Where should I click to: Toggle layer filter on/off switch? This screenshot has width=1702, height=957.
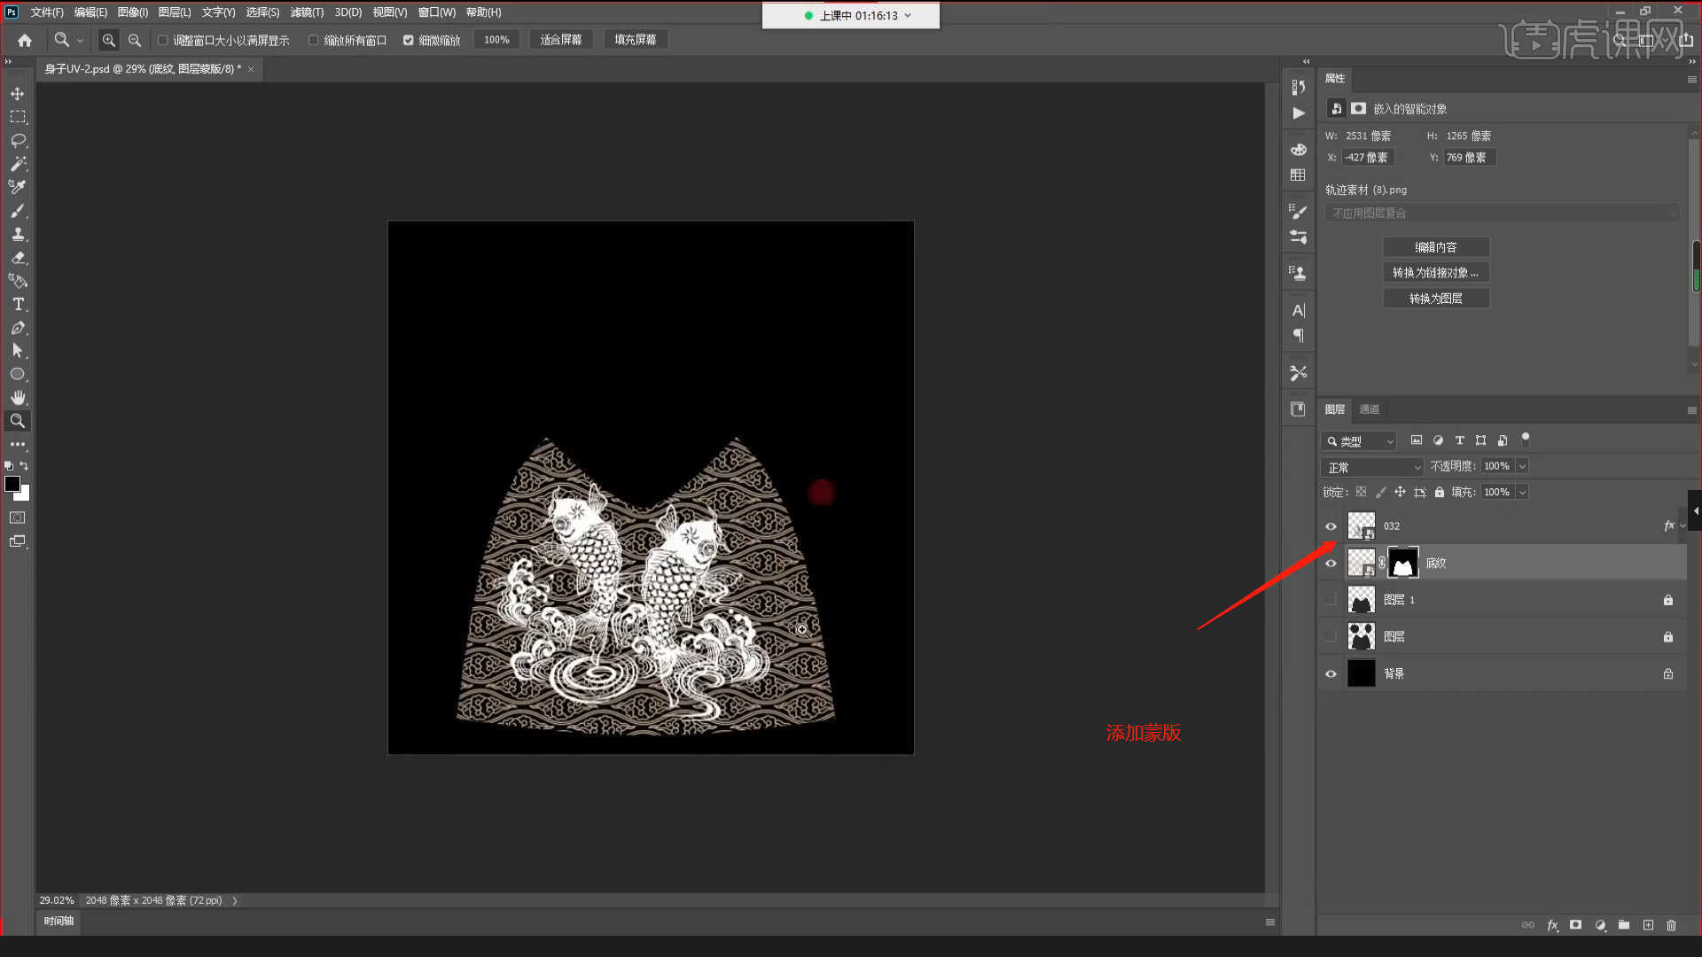1526,440
